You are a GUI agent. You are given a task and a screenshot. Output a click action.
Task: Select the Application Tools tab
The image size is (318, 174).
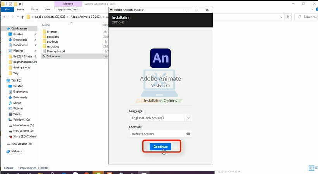(x=68, y=9)
